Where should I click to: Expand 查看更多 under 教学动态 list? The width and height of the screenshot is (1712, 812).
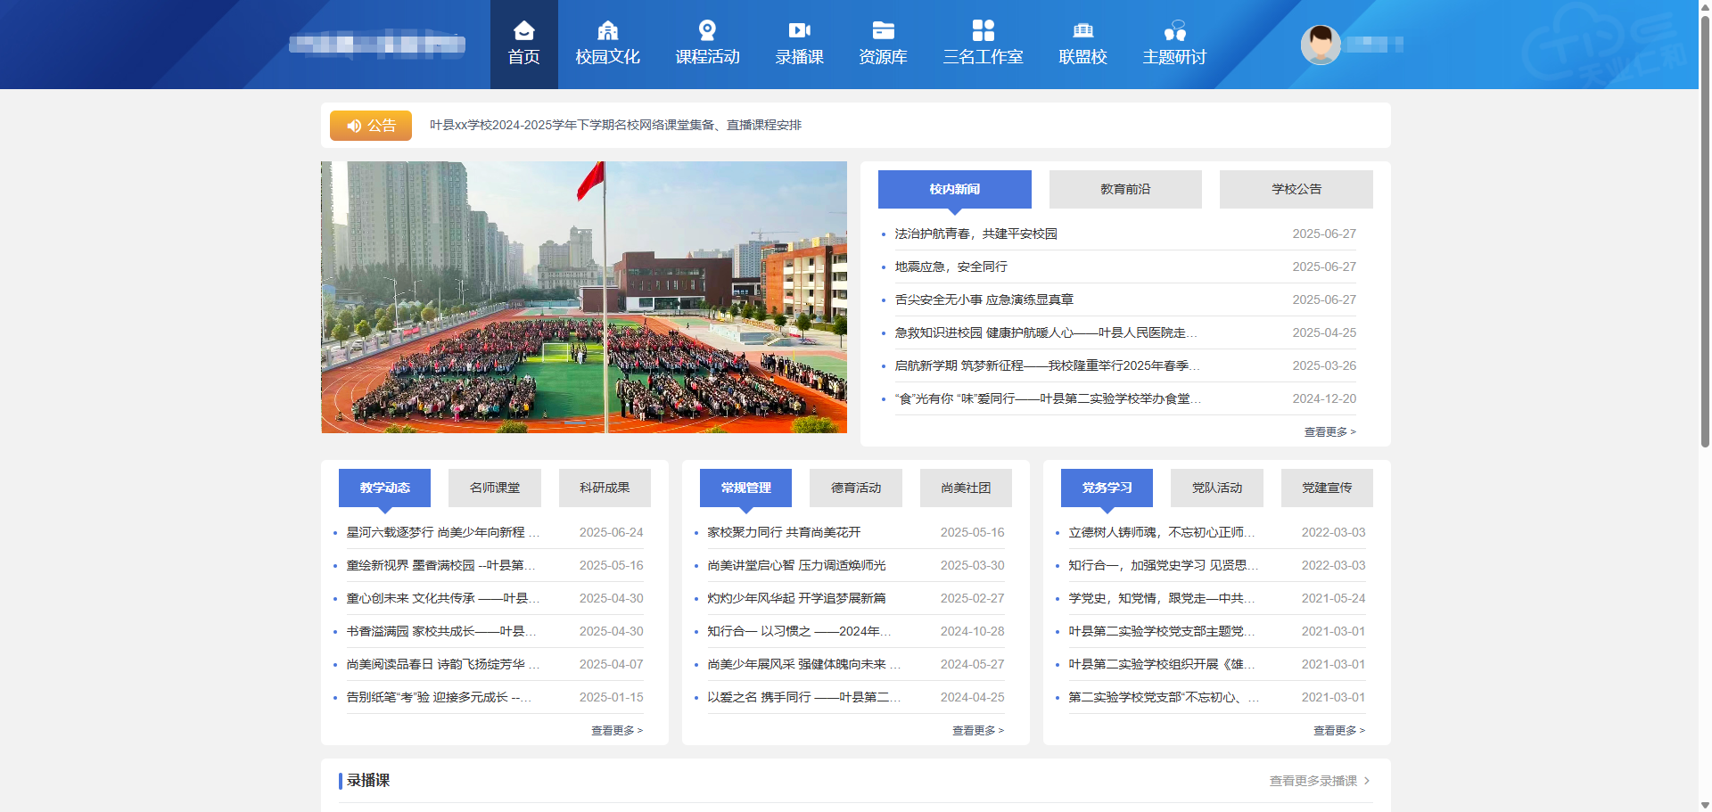[616, 731]
